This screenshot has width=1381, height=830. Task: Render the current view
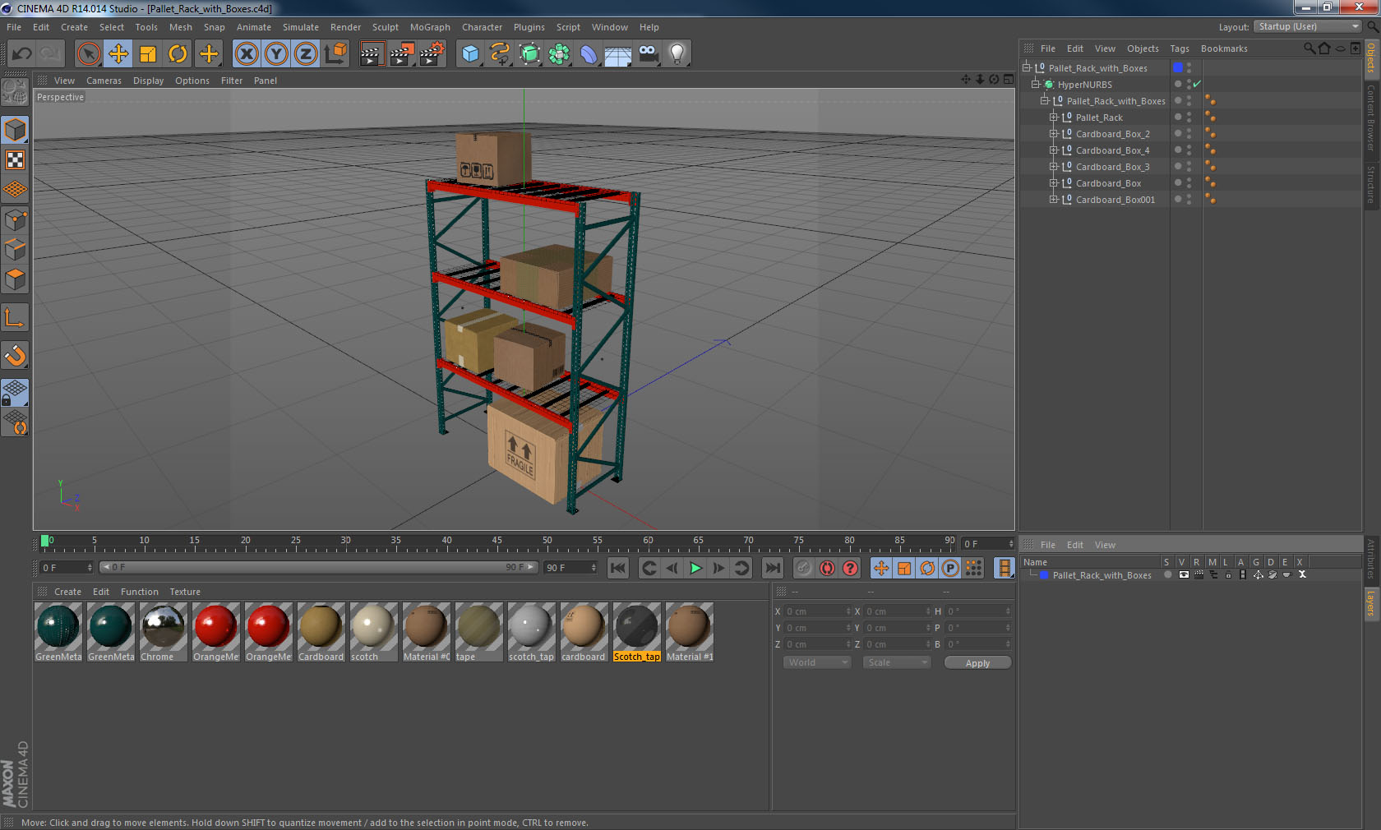[372, 54]
